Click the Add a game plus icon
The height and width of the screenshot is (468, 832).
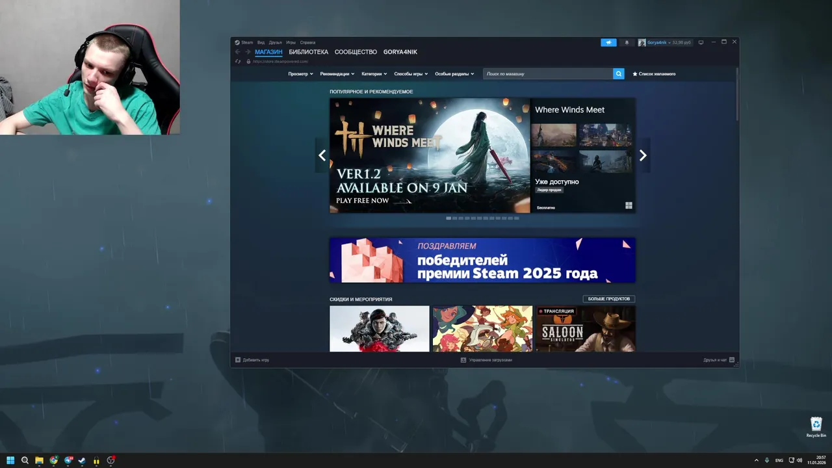(238, 359)
